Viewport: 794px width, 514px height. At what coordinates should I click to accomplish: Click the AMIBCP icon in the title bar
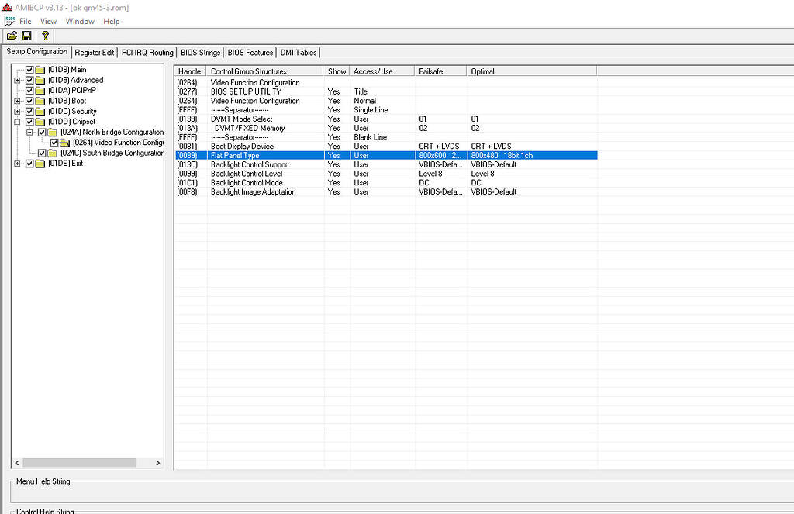(7, 6)
